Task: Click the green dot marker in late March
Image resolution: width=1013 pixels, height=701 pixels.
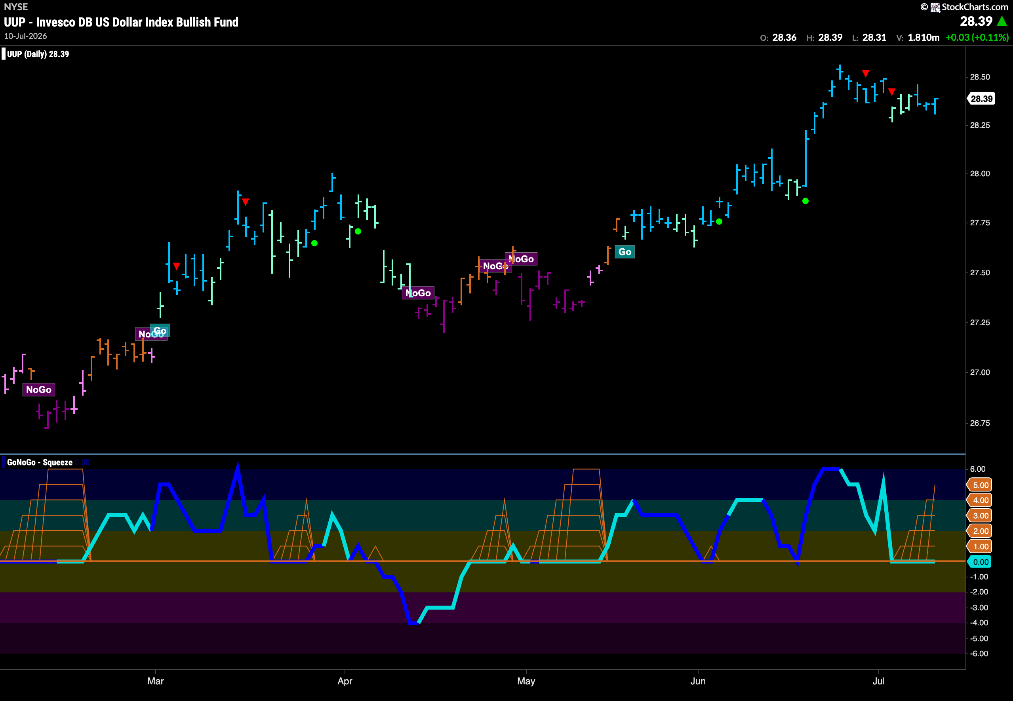Action: click(314, 243)
